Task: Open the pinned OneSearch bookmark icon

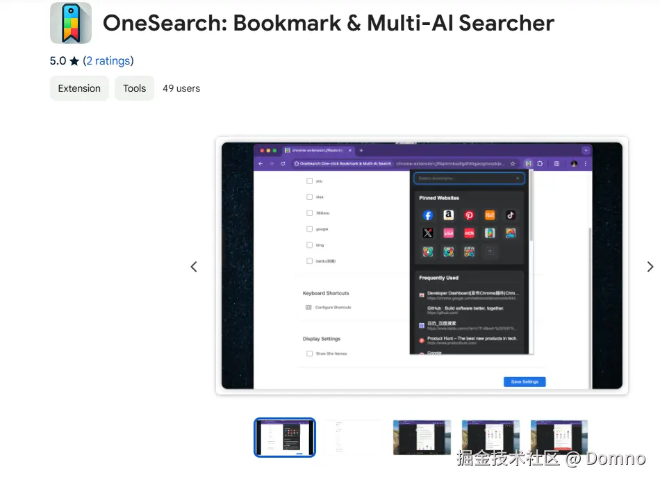Action: (x=490, y=233)
